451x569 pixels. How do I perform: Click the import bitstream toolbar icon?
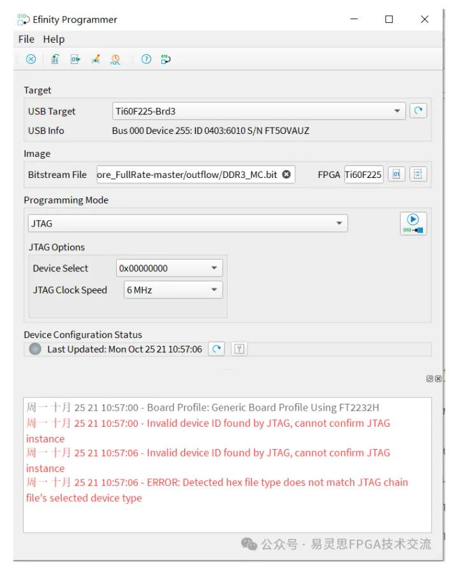point(55,59)
